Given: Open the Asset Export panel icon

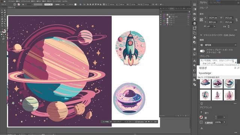Looking at the screenshot, I should [x=195, y=28].
